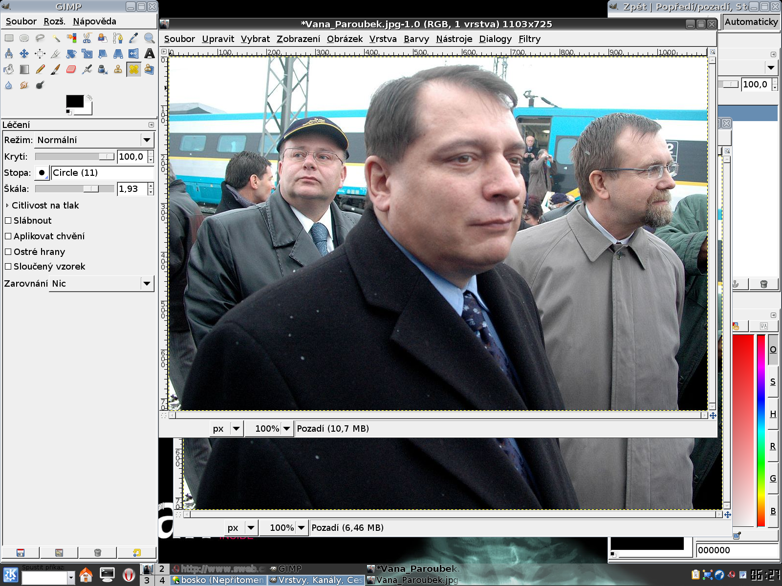Select the Color Picker eyedropper tool

tap(134, 38)
